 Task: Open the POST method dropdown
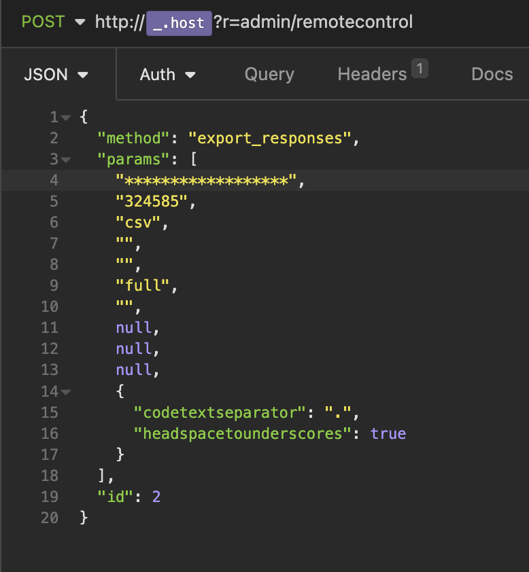tap(53, 22)
